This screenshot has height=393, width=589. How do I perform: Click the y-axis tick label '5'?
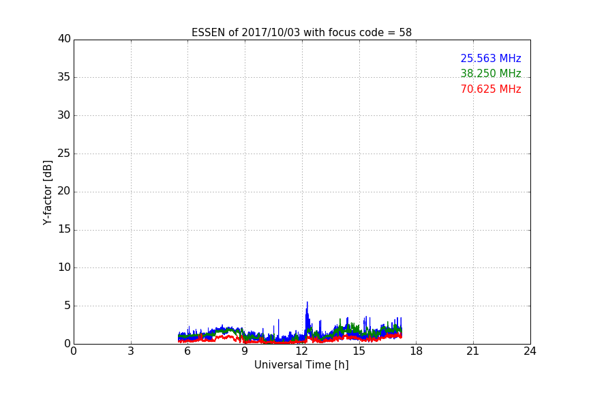click(67, 306)
